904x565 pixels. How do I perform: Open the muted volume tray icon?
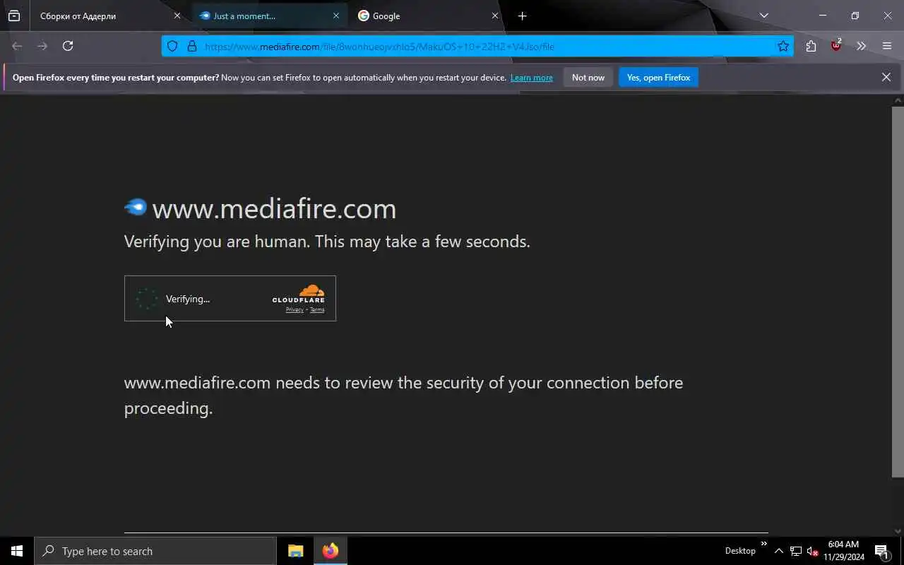pos(812,551)
